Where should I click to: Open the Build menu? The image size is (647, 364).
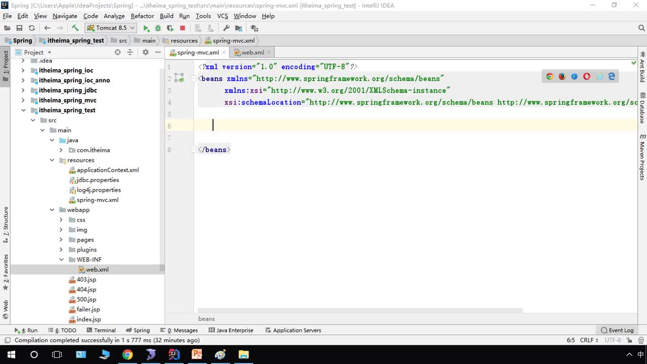pyautogui.click(x=167, y=16)
